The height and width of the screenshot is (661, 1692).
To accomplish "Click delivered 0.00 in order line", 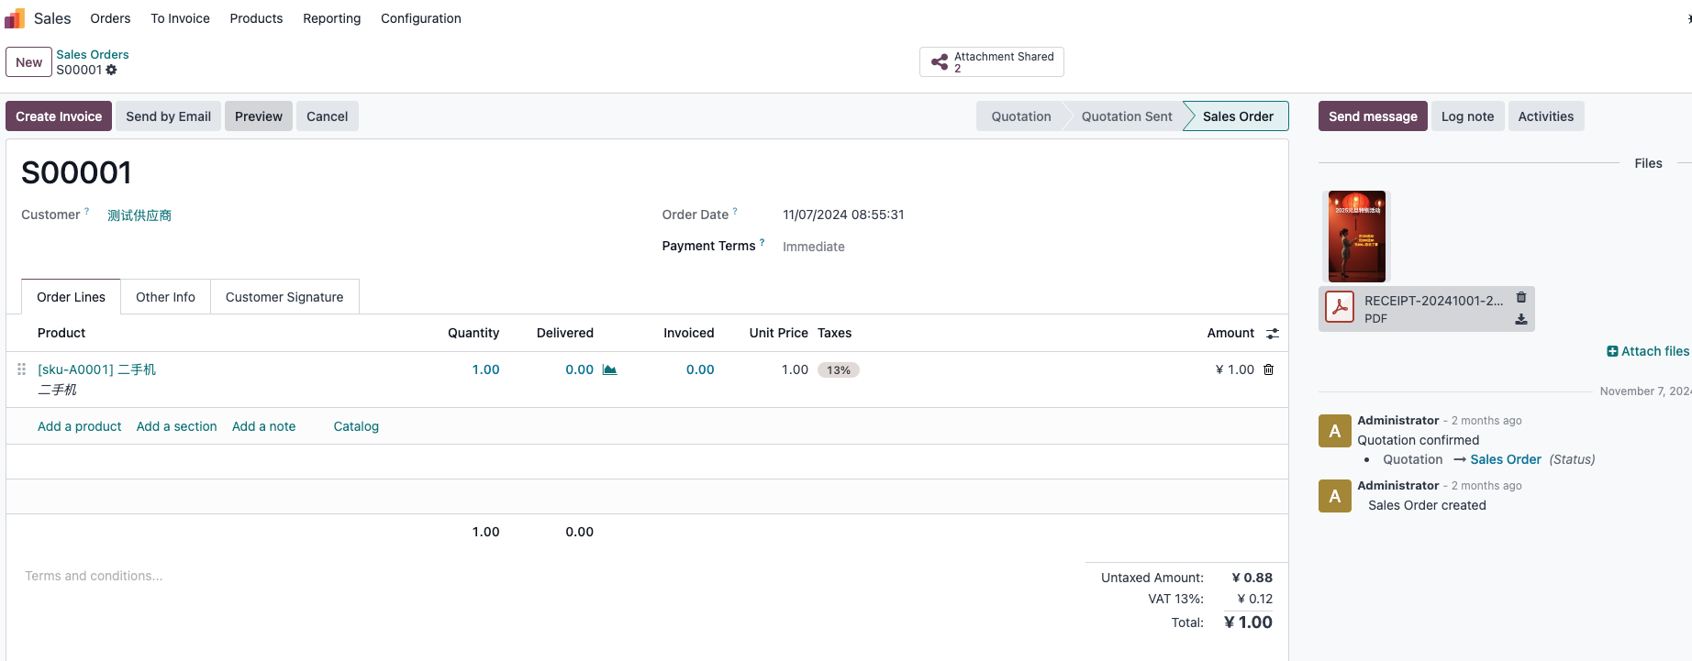I will pyautogui.click(x=579, y=369).
